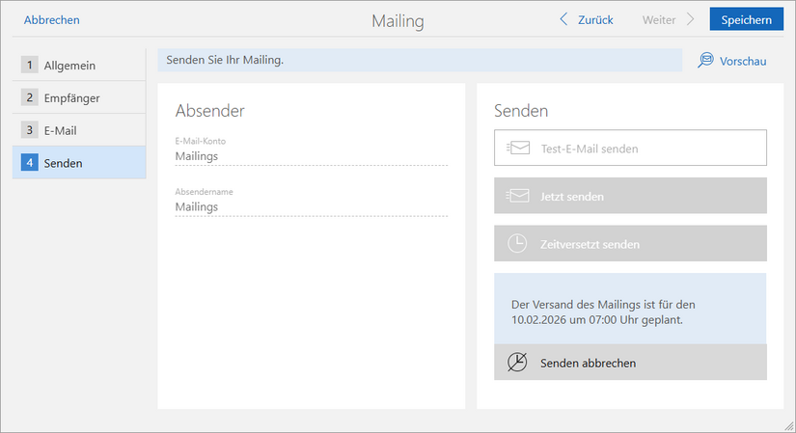Image resolution: width=796 pixels, height=433 pixels.
Task: Click the Absendername field
Action: pyautogui.click(x=311, y=206)
